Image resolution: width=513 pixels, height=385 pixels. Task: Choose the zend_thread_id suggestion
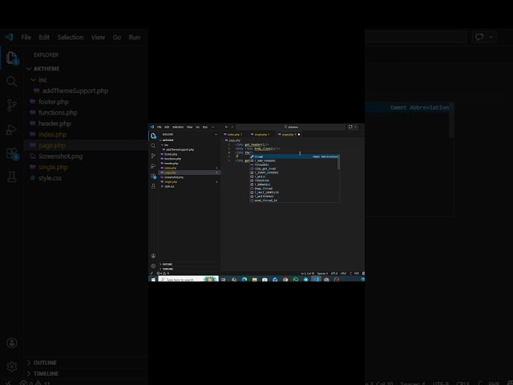294,201
